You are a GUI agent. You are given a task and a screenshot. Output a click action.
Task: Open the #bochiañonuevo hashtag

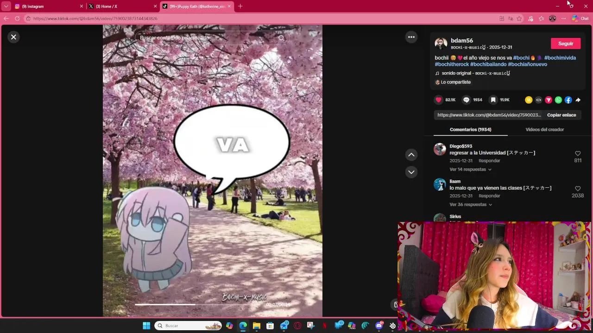pos(528,64)
